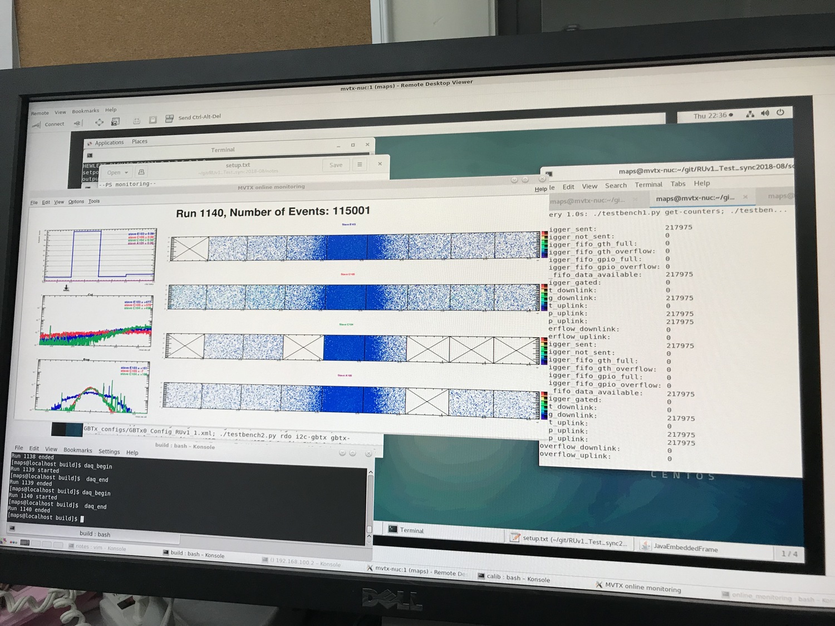The image size is (835, 626).
Task: Open the View menu in build Konsole window
Action: click(x=51, y=449)
